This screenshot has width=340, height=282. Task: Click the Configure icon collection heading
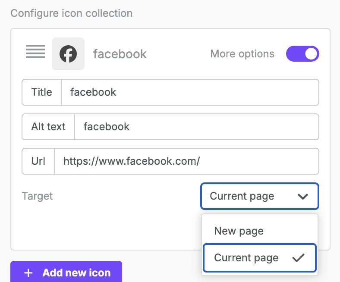click(72, 13)
